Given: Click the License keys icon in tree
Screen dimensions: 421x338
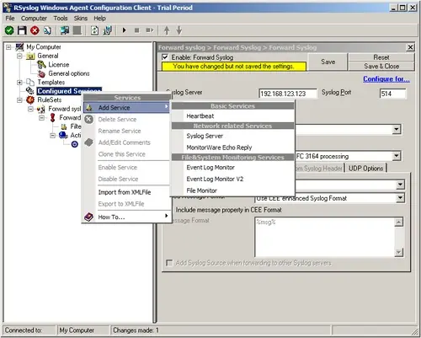Looking at the screenshot, I should [41, 65].
